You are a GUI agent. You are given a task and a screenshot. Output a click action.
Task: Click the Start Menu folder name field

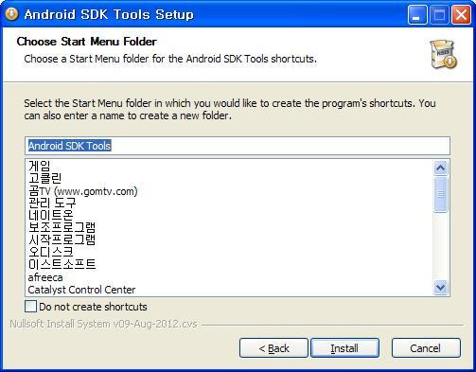pyautogui.click(x=238, y=146)
